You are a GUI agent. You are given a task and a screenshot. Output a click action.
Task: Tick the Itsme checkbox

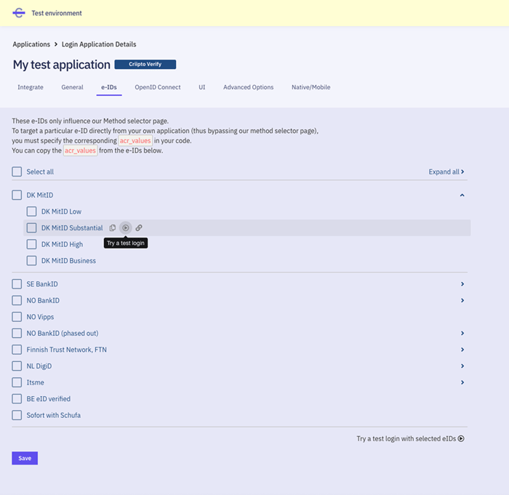click(x=17, y=382)
